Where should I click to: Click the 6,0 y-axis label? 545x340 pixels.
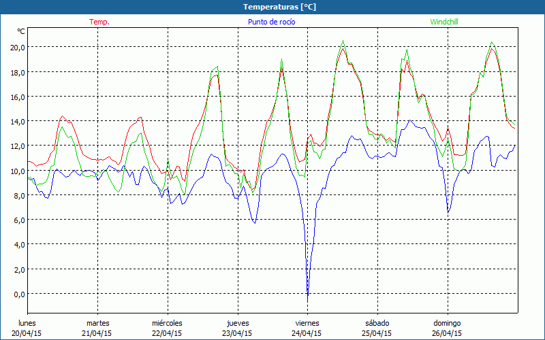click(18, 220)
